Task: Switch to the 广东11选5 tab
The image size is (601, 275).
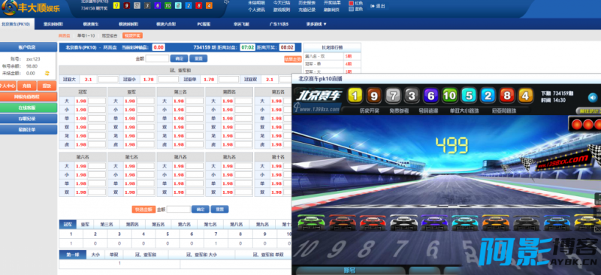Action: [x=279, y=24]
